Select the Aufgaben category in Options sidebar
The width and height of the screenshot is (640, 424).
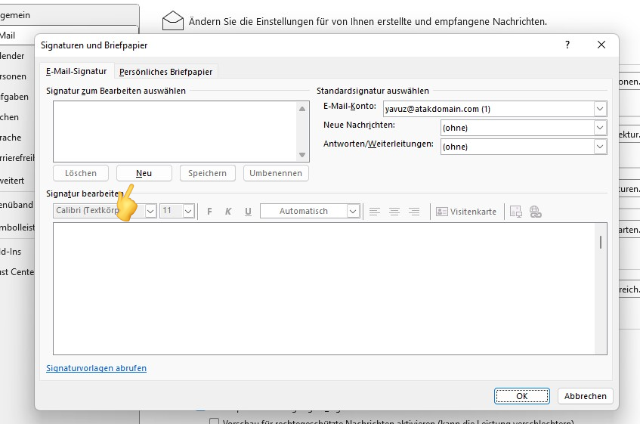17,97
